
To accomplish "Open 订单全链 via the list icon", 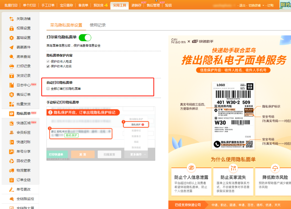I will (x=11, y=180).
